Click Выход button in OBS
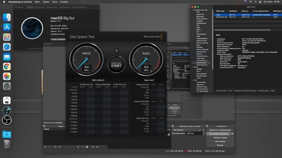This screenshot has width=282, height=158. tap(220, 145)
